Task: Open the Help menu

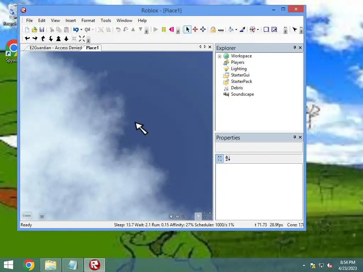Action: tap(142, 20)
